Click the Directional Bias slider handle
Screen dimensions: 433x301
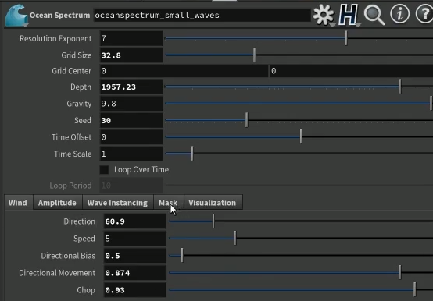click(182, 255)
